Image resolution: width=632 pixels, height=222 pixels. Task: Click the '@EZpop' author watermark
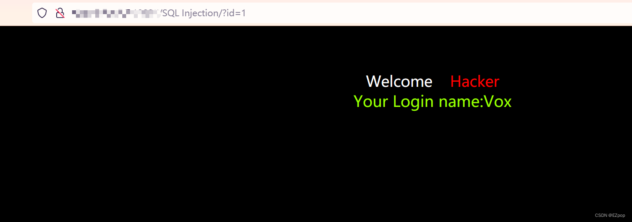coord(617,216)
